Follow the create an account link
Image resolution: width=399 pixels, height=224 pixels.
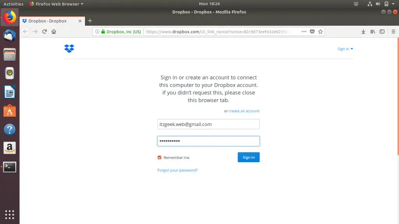[x=244, y=111]
